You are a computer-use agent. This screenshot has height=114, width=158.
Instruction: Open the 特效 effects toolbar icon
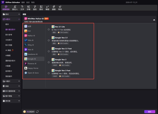click(x=60, y=8)
